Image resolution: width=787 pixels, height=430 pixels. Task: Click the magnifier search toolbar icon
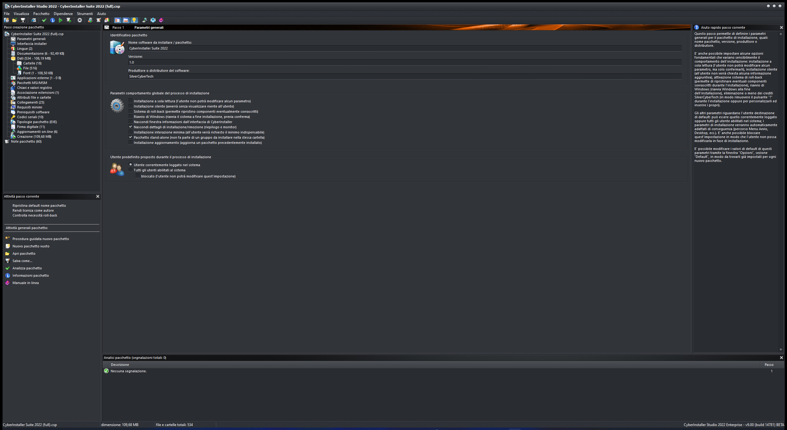[x=90, y=20]
